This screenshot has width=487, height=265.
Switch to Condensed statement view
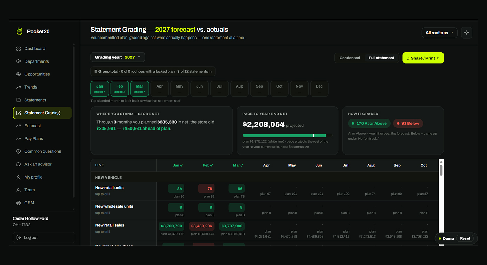pos(350,58)
